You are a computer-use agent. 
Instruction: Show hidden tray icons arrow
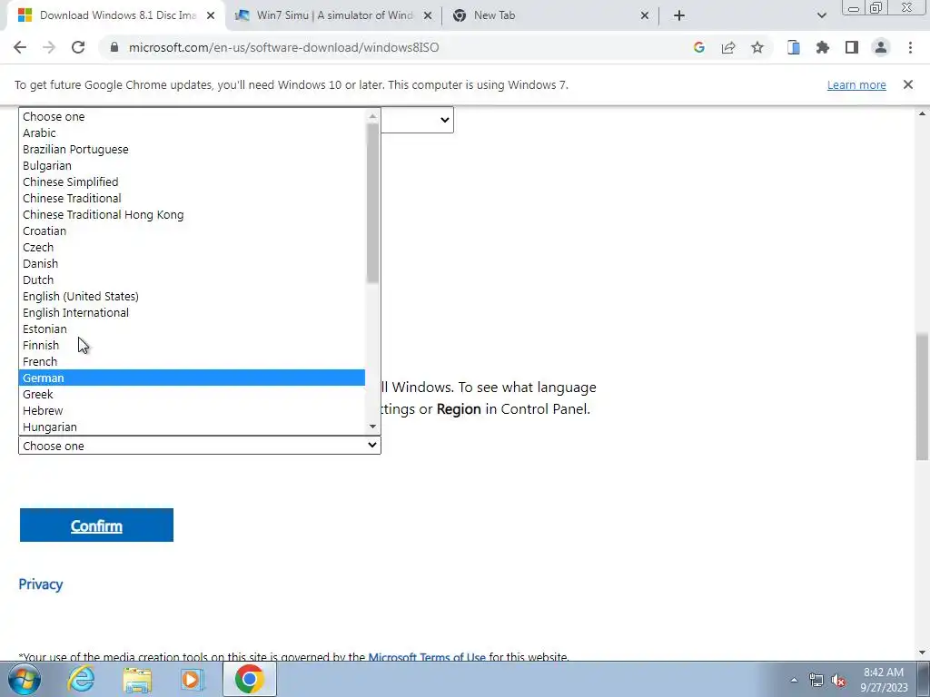tap(794, 680)
